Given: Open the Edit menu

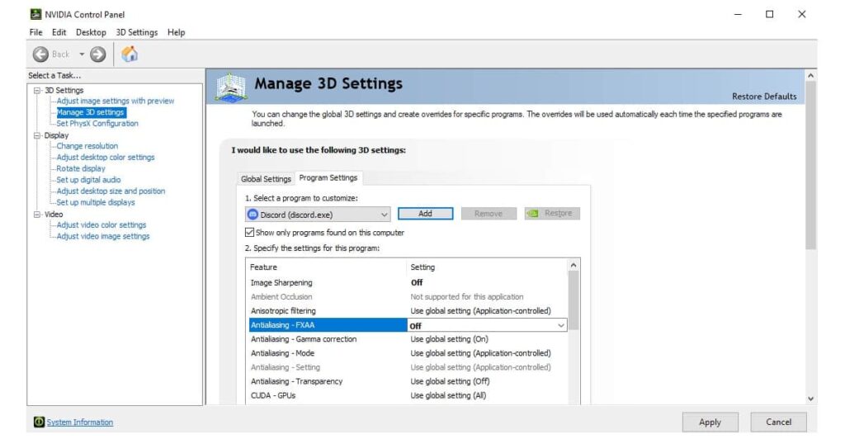Looking at the screenshot, I should (59, 32).
